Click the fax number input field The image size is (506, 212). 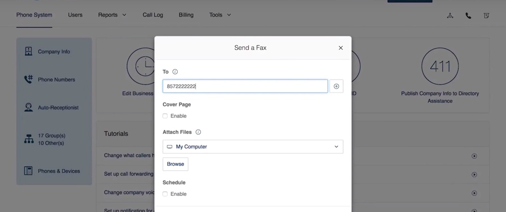tap(245, 86)
